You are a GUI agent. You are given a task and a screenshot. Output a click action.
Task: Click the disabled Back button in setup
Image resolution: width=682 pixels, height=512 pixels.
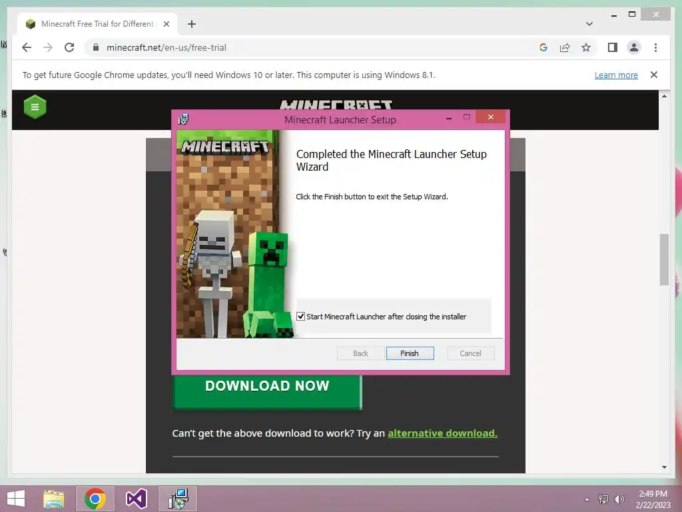click(x=360, y=353)
